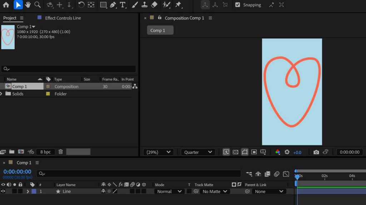This screenshot has width=366, height=205.
Task: Click the timeline current time 0:00:00:00
Action: click(x=17, y=171)
